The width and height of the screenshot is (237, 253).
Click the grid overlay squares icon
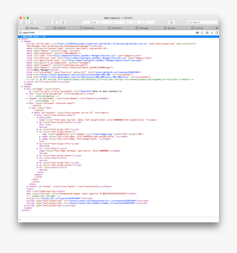[x=207, y=33]
